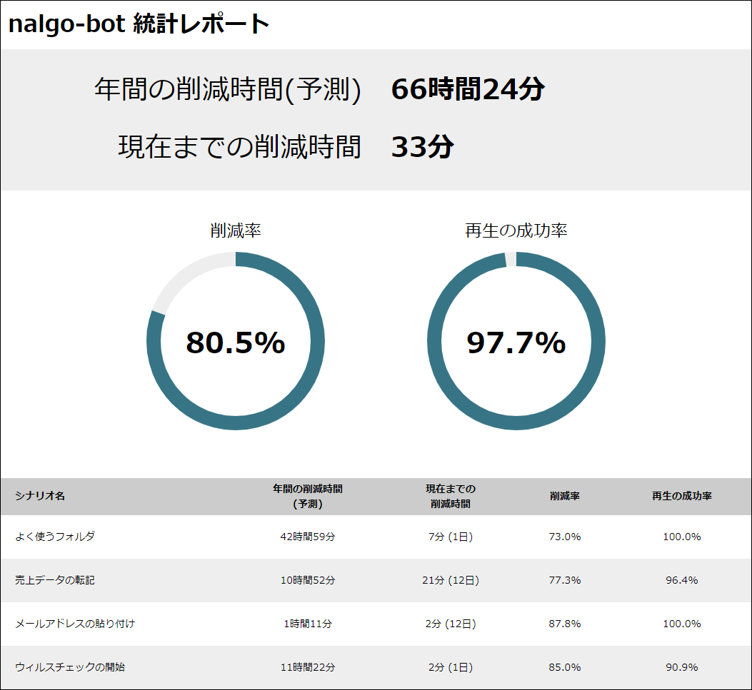Click the 80.5% reduction rate donut chart
The height and width of the screenshot is (690, 752).
coord(236,342)
